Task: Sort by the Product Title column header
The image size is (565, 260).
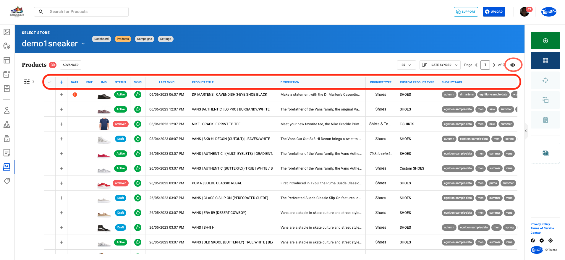Action: (203, 82)
